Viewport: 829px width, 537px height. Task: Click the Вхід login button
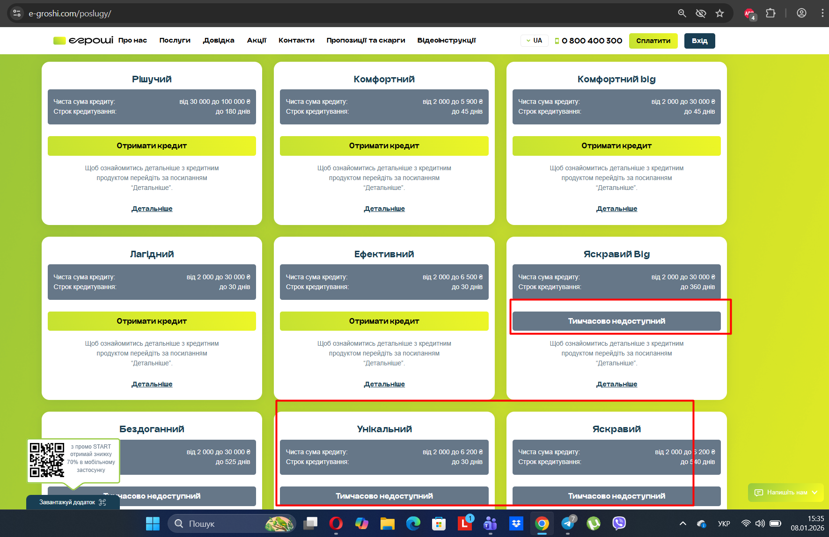tap(700, 41)
